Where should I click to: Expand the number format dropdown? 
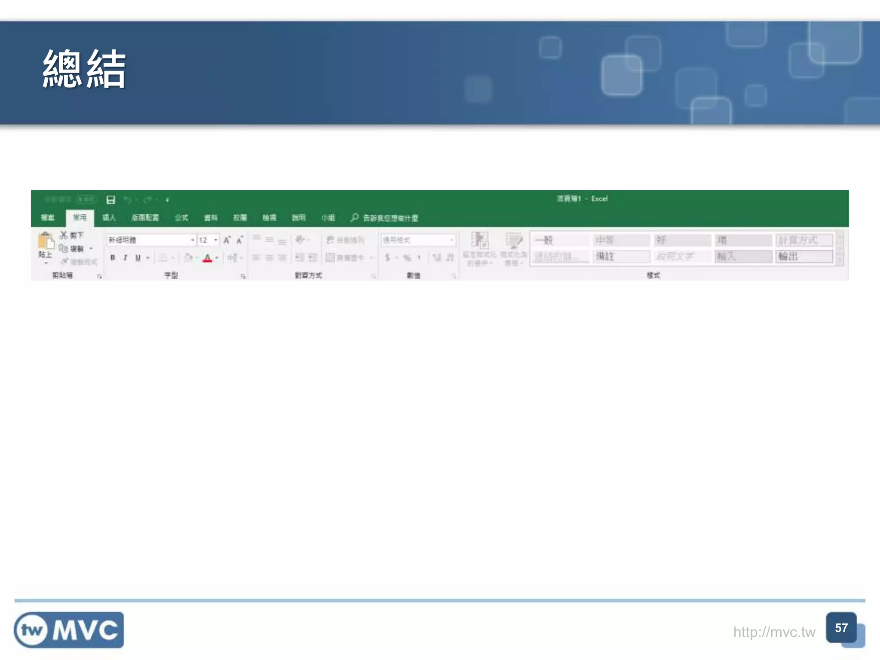coord(452,240)
